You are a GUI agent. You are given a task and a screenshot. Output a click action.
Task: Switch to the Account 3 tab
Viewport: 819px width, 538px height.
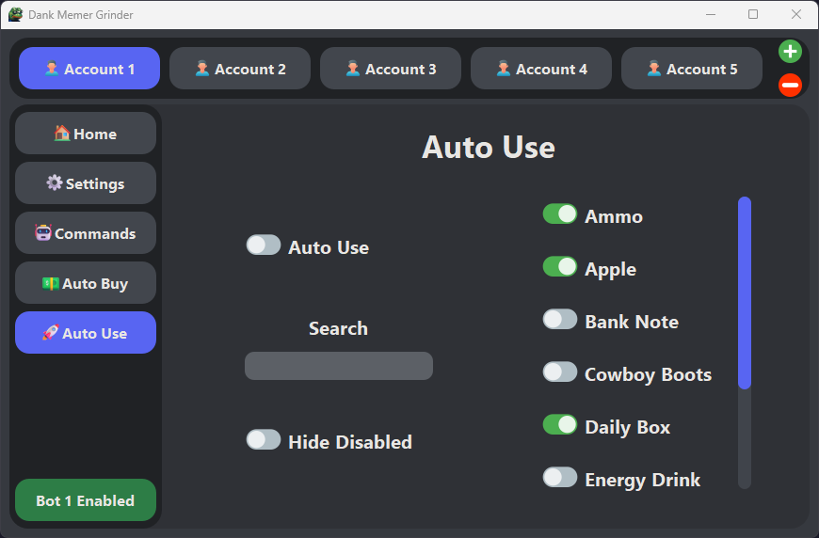coord(390,69)
